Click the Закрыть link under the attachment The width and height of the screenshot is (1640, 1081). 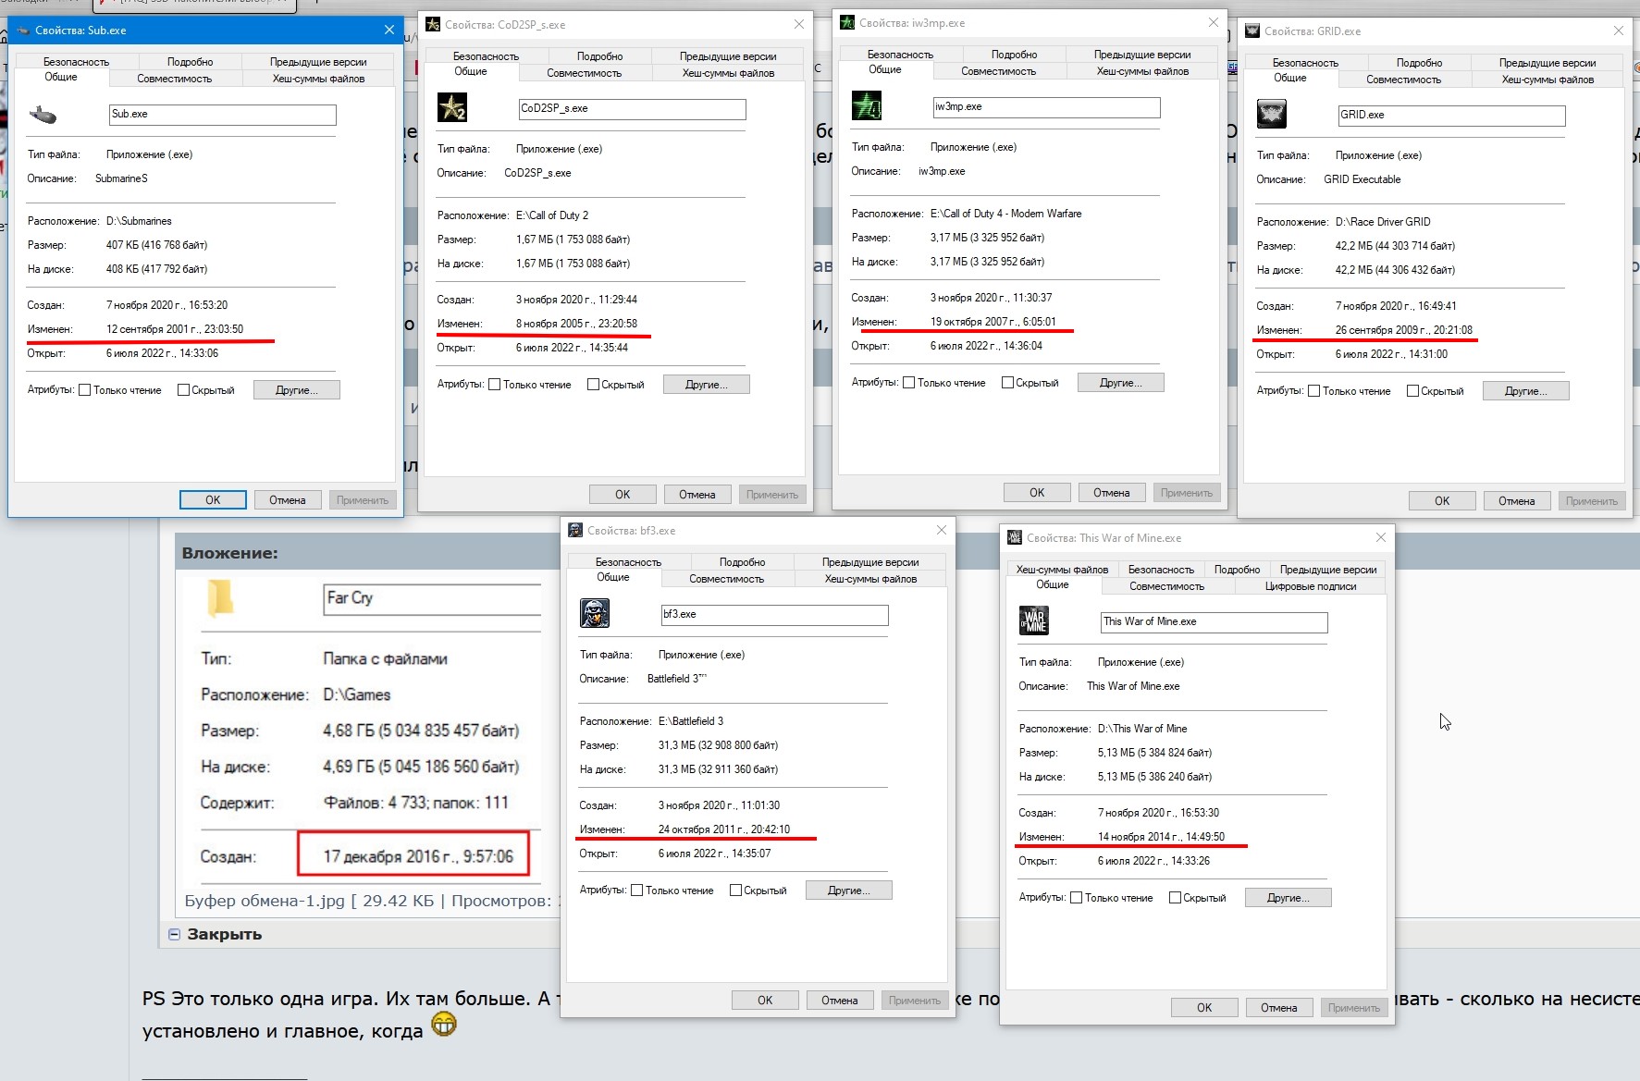tap(224, 934)
